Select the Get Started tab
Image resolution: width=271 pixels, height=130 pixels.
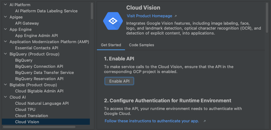111,45
